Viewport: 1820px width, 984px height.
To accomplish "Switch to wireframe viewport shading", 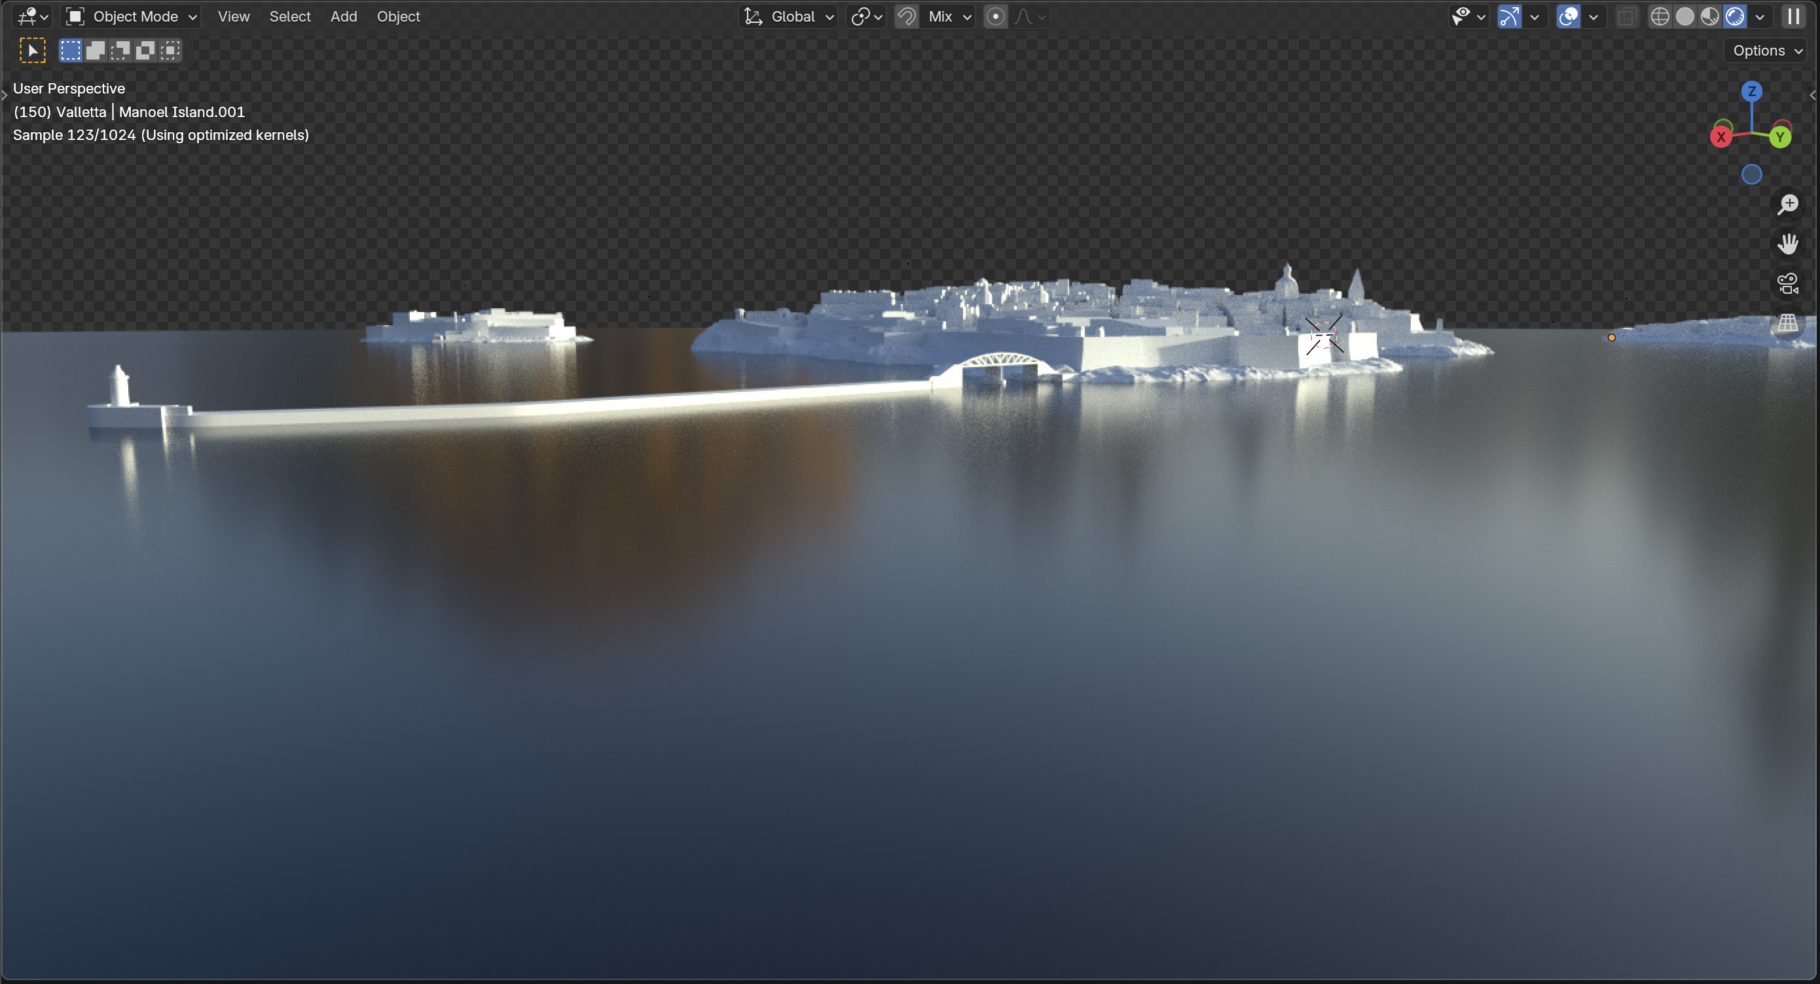I will [x=1660, y=16].
